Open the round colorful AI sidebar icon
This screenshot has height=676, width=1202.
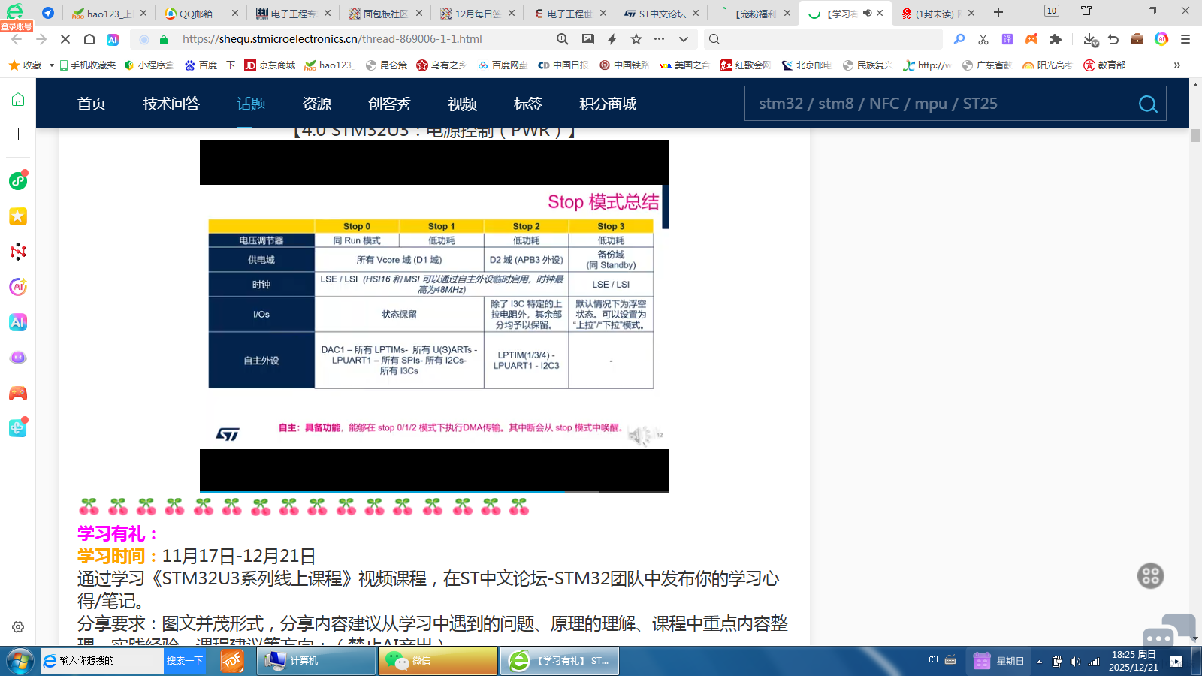[18, 286]
